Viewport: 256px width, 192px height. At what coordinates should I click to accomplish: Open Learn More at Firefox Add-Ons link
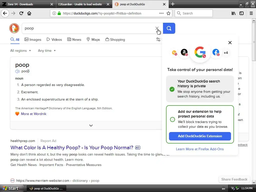tap(200, 149)
